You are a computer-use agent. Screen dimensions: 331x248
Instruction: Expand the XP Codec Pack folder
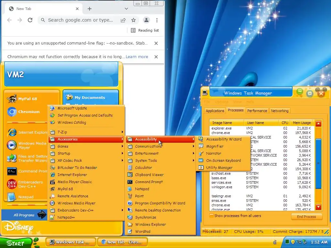point(86,160)
